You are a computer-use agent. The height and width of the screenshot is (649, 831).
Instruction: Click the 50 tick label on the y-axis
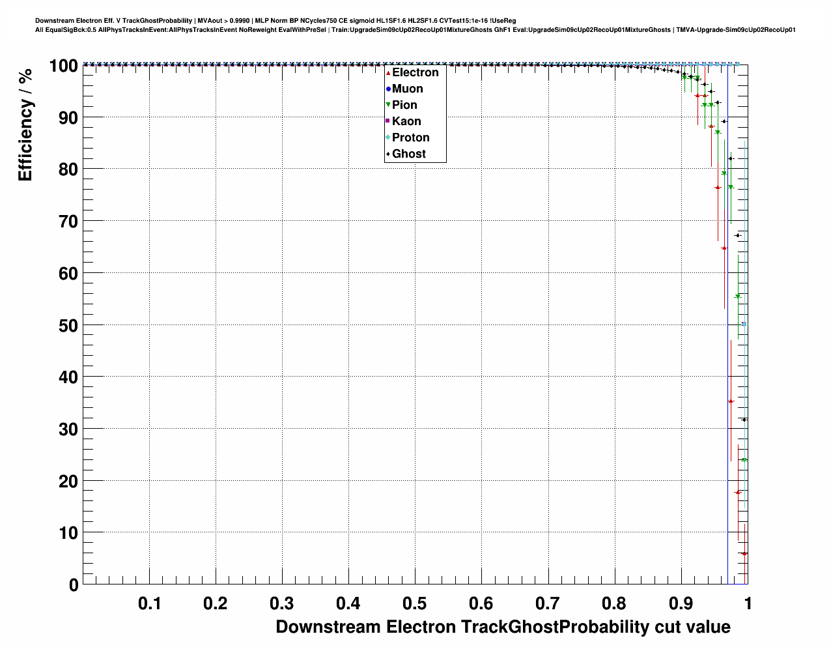click(x=69, y=325)
